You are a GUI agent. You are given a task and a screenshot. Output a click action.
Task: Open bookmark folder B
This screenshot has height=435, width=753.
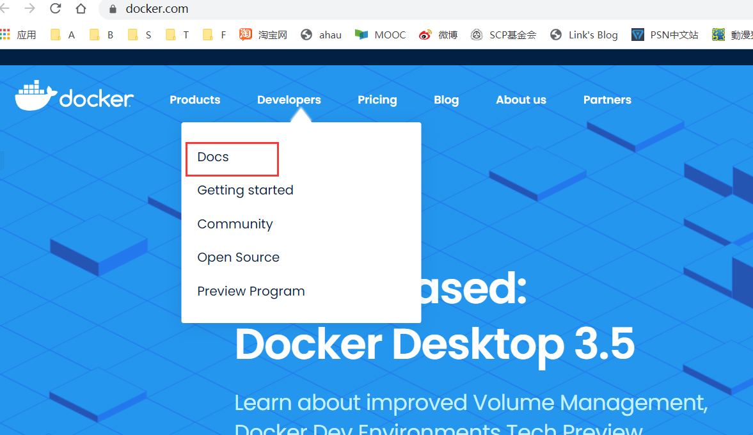(101, 35)
